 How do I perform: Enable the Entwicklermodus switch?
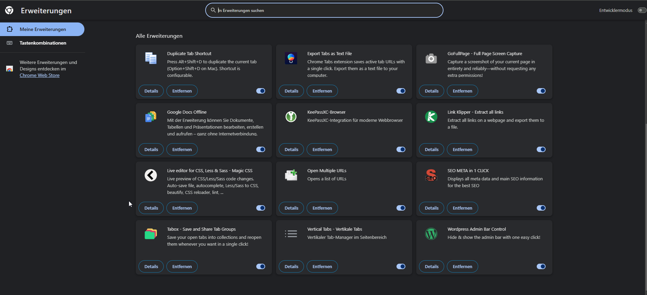click(642, 10)
